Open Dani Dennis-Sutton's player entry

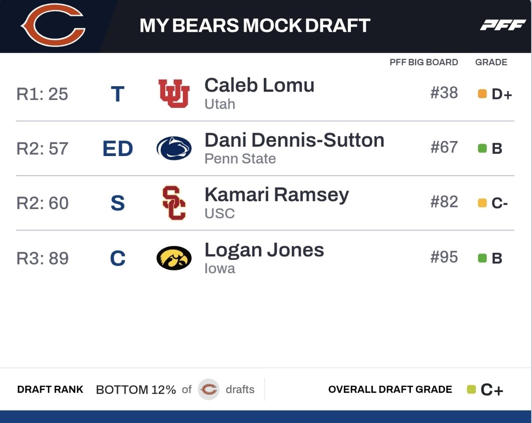(294, 140)
